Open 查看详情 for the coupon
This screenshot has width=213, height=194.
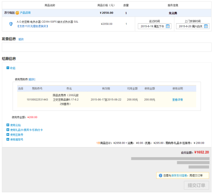click(177, 100)
